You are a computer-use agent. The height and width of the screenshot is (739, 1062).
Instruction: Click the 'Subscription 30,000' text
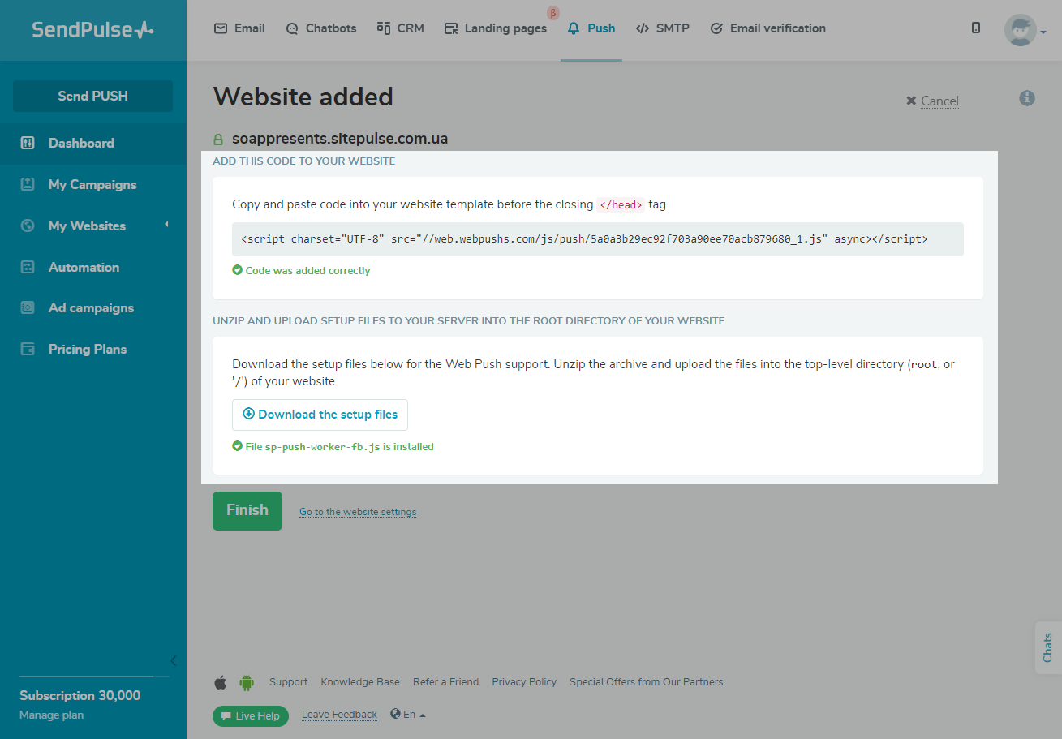(80, 696)
